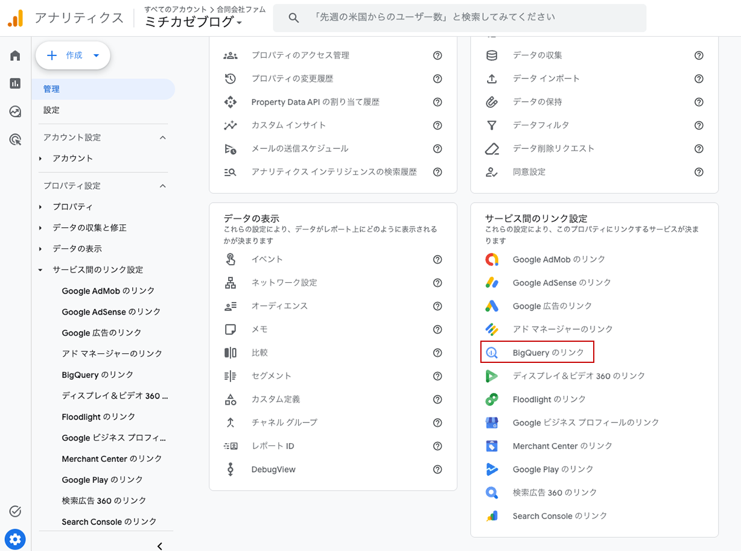Open カスタム定義 link

276,400
